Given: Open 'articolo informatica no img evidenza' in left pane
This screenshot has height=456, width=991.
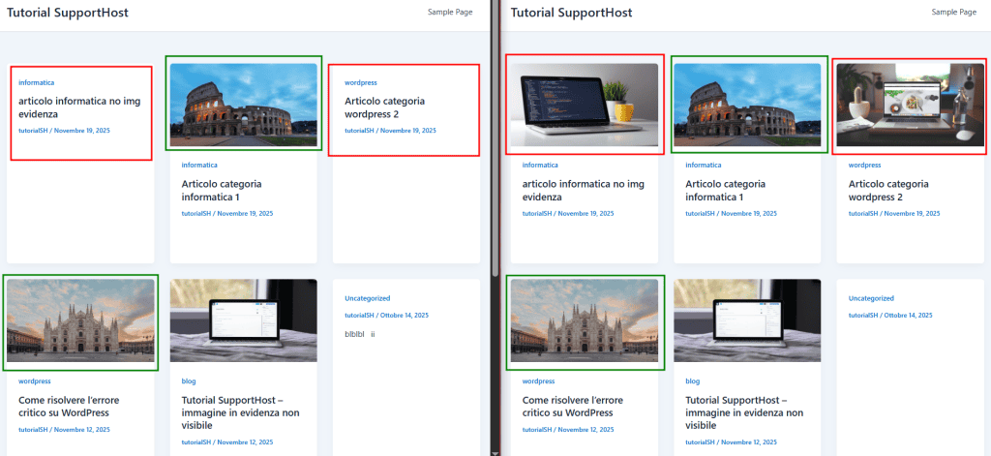Looking at the screenshot, I should click(79, 107).
